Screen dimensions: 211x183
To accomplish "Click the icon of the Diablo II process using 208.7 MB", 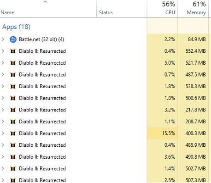I will pyautogui.click(x=13, y=122).
